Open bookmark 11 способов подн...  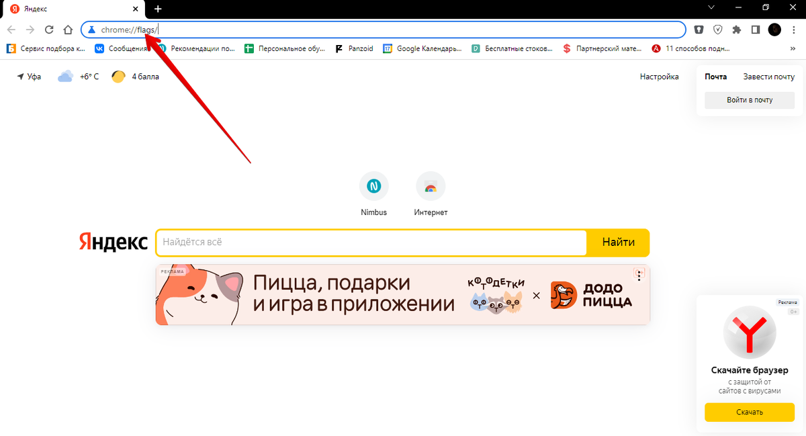[x=690, y=48]
